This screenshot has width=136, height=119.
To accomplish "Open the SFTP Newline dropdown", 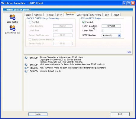I will (119, 35).
